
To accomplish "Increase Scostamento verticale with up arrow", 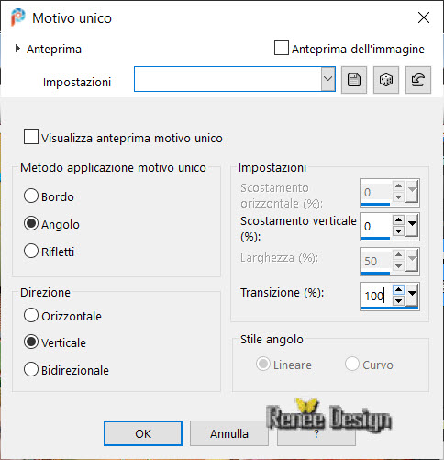I will 398,219.
